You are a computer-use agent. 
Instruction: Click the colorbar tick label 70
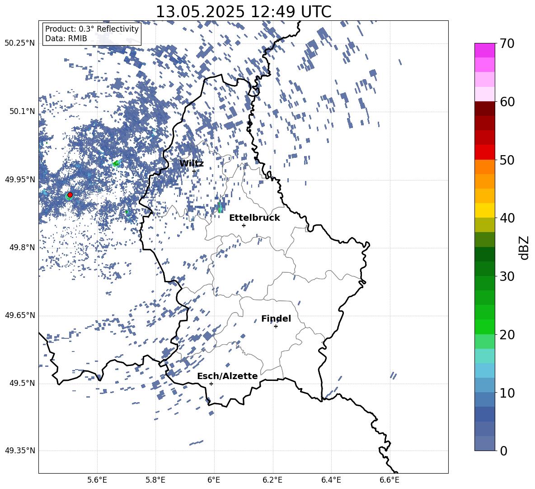click(507, 44)
